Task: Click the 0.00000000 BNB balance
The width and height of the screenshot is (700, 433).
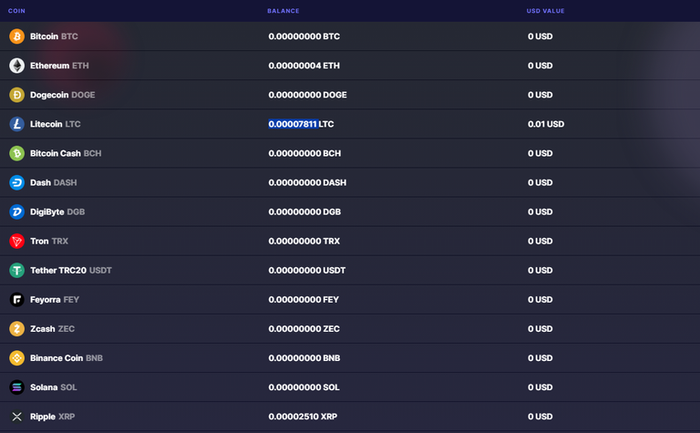Action: [304, 358]
